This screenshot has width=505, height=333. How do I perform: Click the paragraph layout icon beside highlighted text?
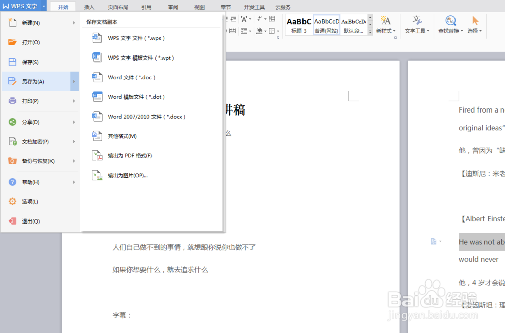pyautogui.click(x=434, y=241)
